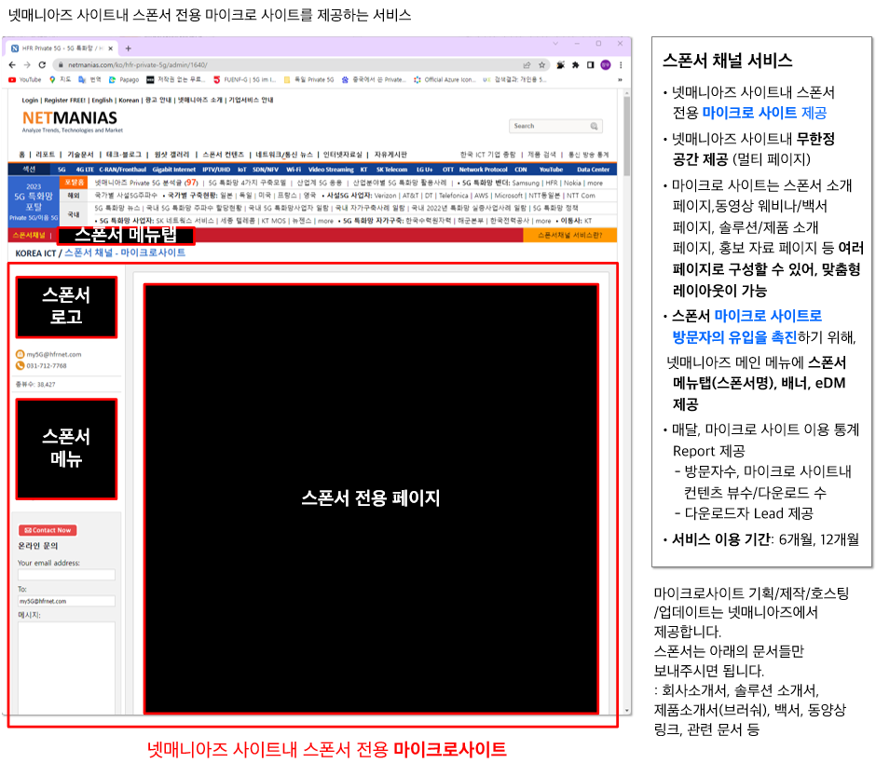This screenshot has width=876, height=763.
Task: Open the Papago bookmark
Action: coord(124,80)
